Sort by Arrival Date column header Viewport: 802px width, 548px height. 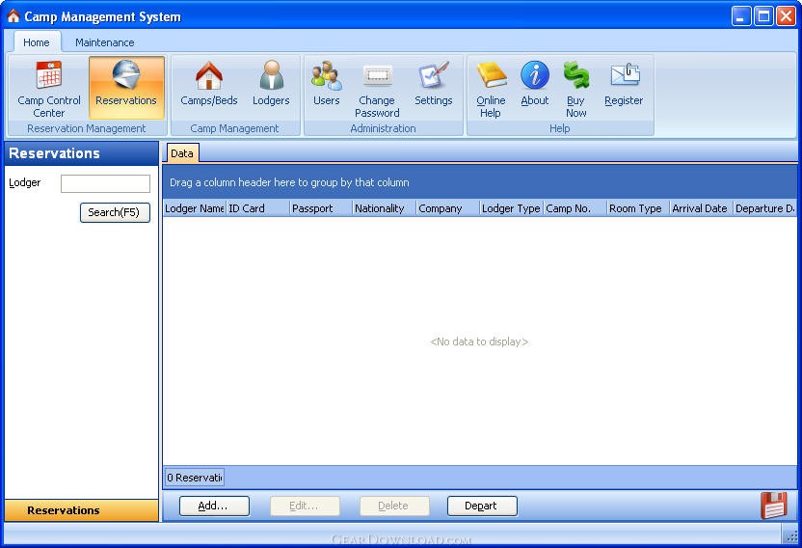tap(701, 208)
